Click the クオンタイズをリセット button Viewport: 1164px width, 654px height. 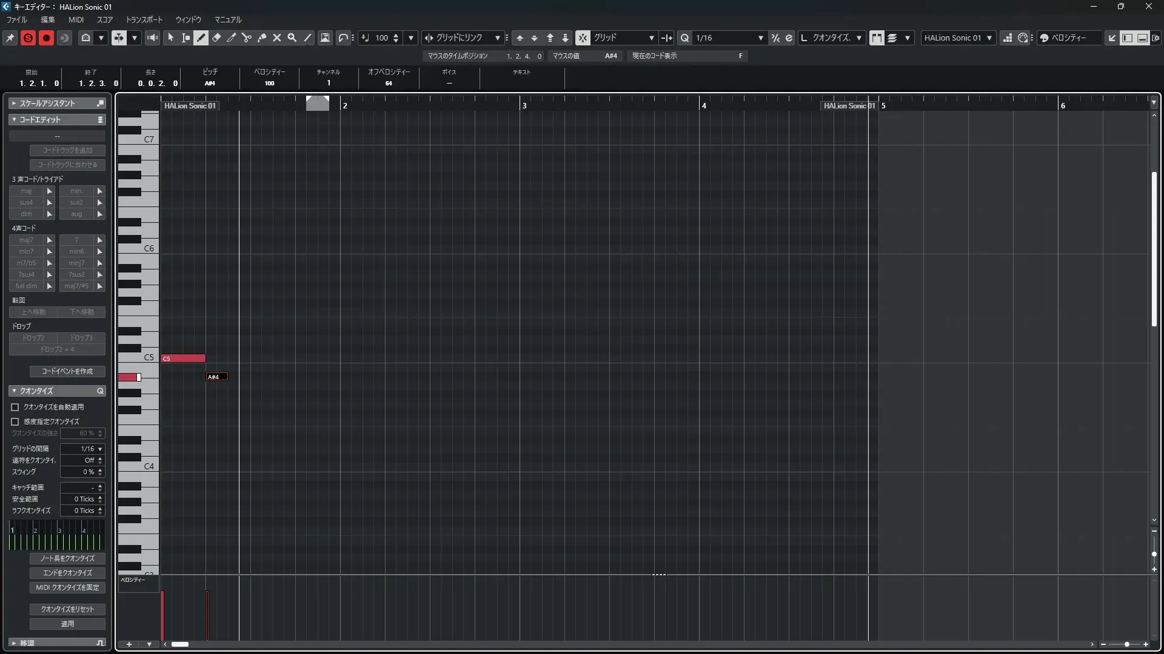coord(67,609)
